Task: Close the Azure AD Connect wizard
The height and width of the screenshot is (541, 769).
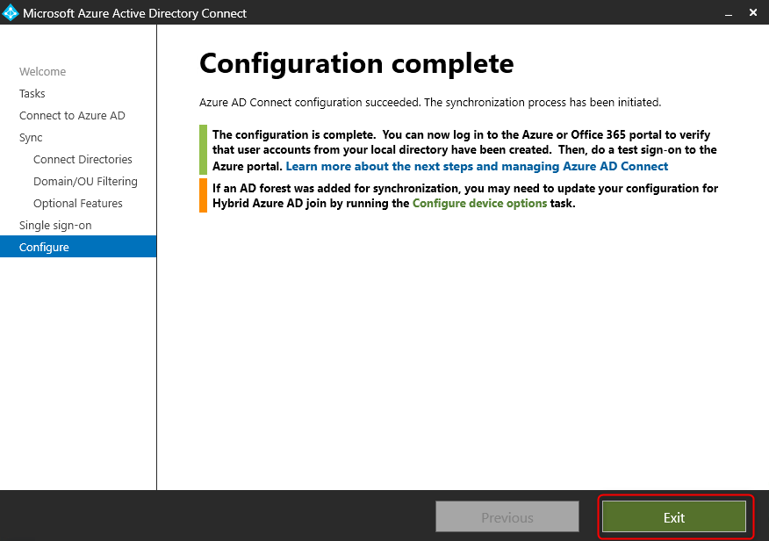Action: click(x=753, y=12)
